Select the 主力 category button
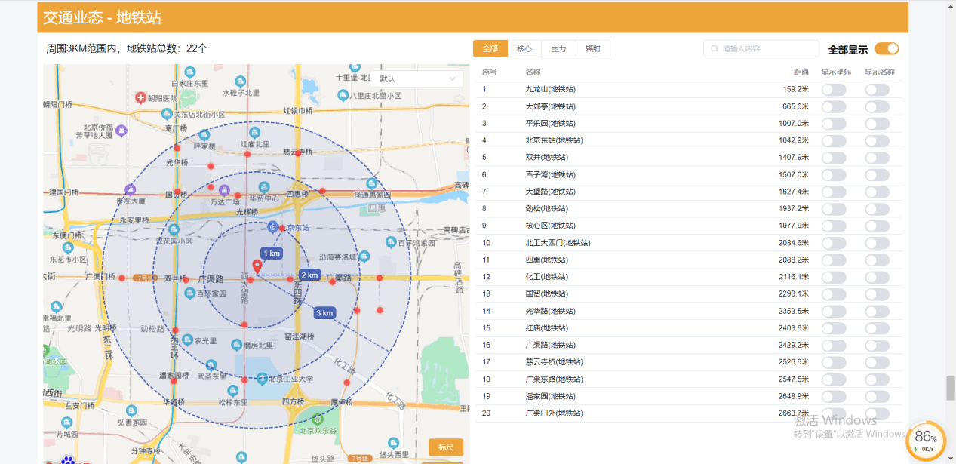 558,48
